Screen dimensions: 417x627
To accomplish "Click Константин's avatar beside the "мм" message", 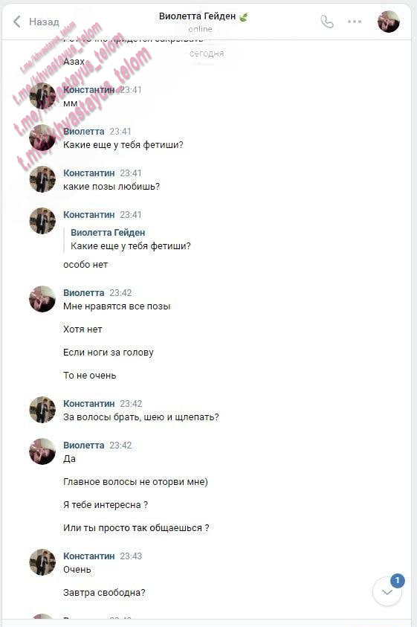I will 42,96.
